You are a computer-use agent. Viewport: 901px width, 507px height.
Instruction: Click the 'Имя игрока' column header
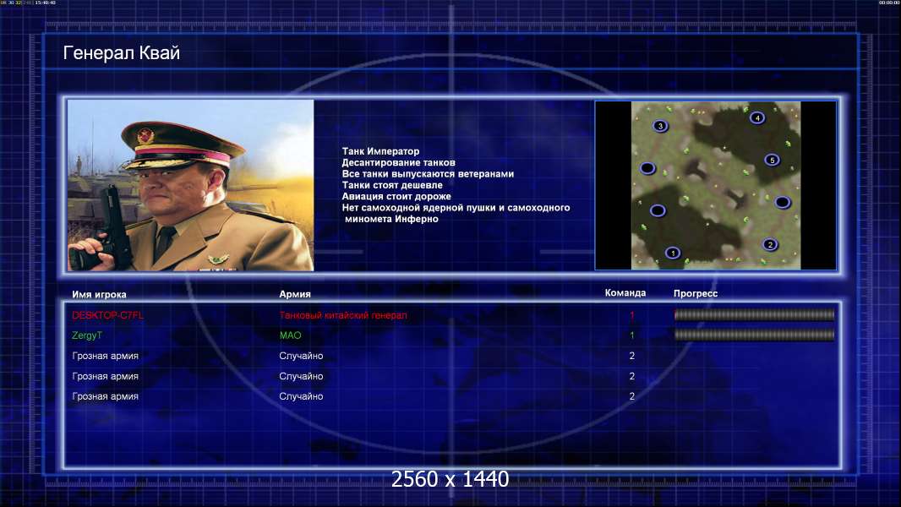coord(99,294)
